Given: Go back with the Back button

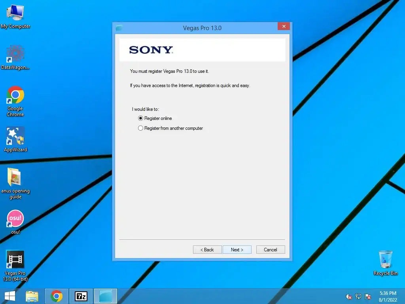Looking at the screenshot, I should tap(207, 249).
